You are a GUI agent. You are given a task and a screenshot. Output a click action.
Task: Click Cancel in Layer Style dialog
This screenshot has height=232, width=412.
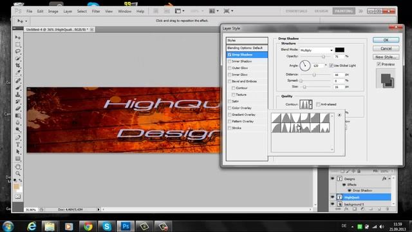(x=386, y=48)
